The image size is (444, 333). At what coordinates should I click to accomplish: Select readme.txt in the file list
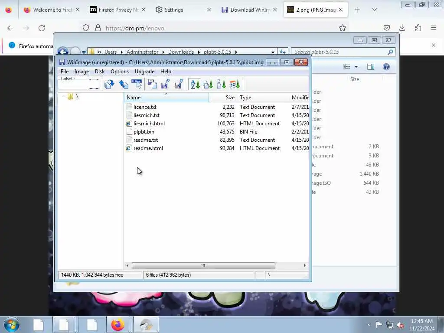pyautogui.click(x=146, y=140)
